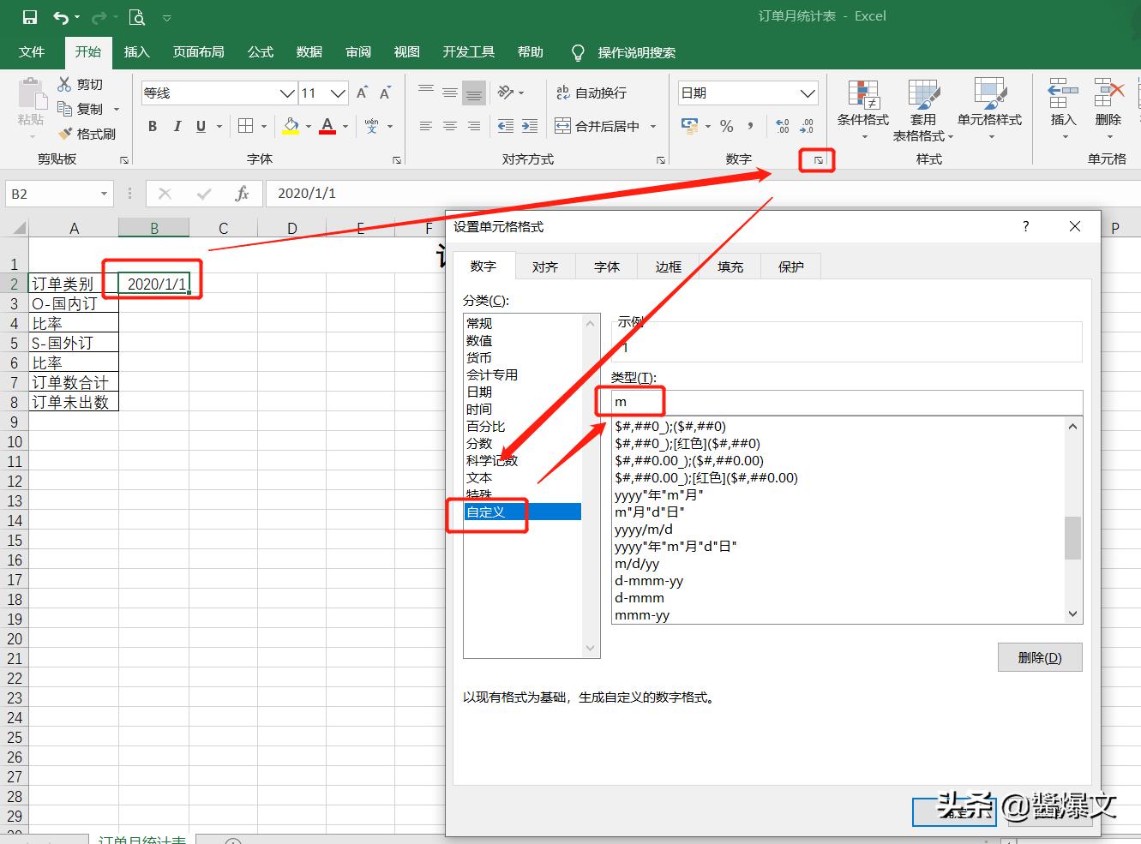Align text right

point(473,126)
